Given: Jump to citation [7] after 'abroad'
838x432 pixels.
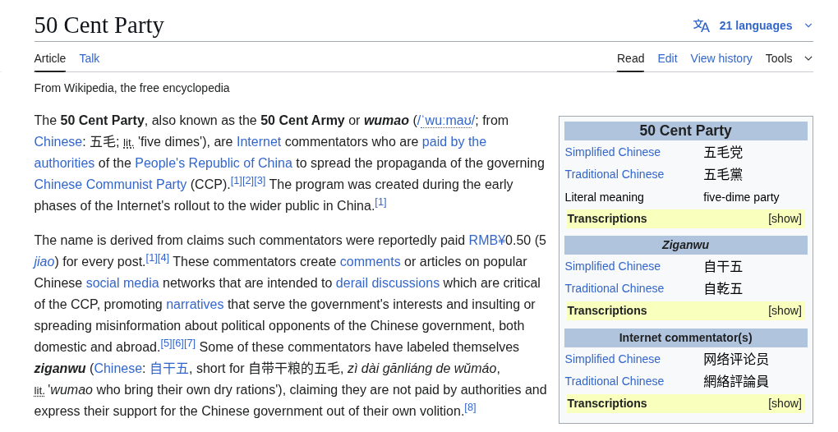Looking at the screenshot, I should [x=190, y=344].
